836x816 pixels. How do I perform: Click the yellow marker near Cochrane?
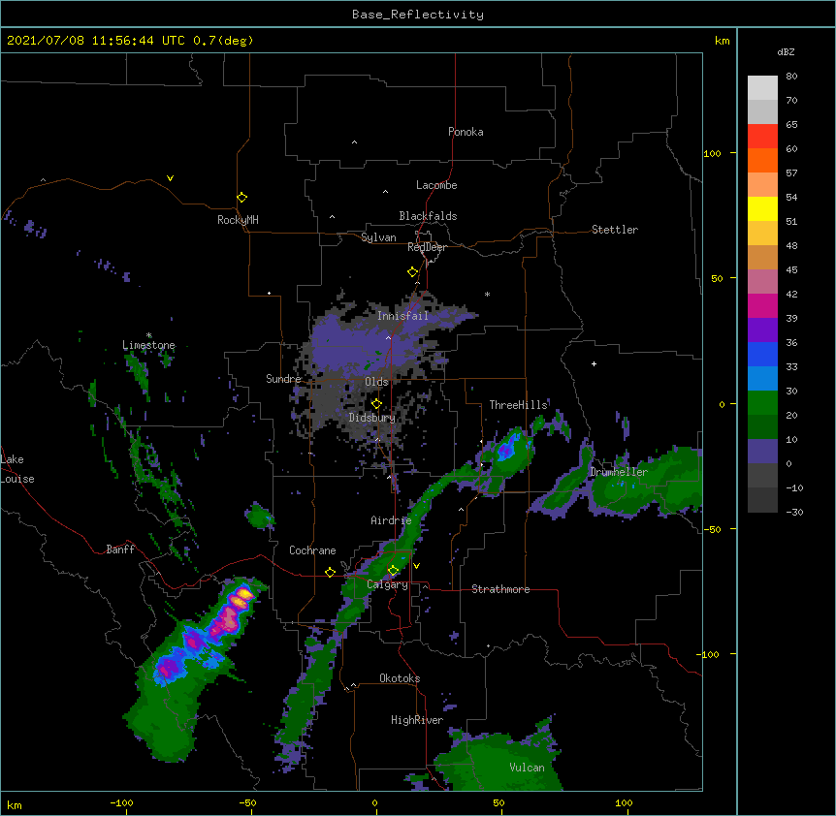[330, 572]
